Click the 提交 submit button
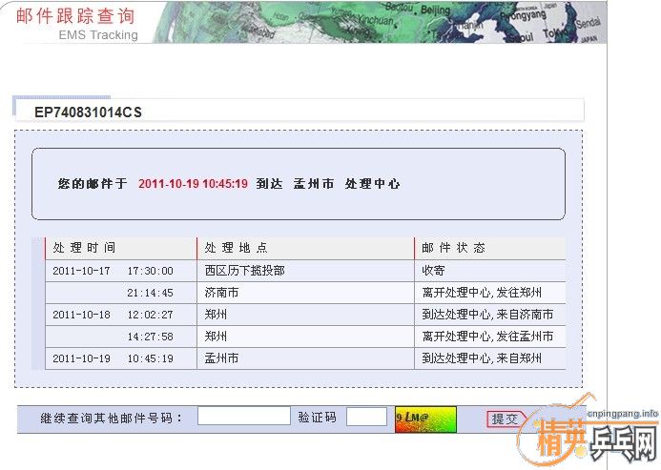The width and height of the screenshot is (661, 470). [506, 419]
